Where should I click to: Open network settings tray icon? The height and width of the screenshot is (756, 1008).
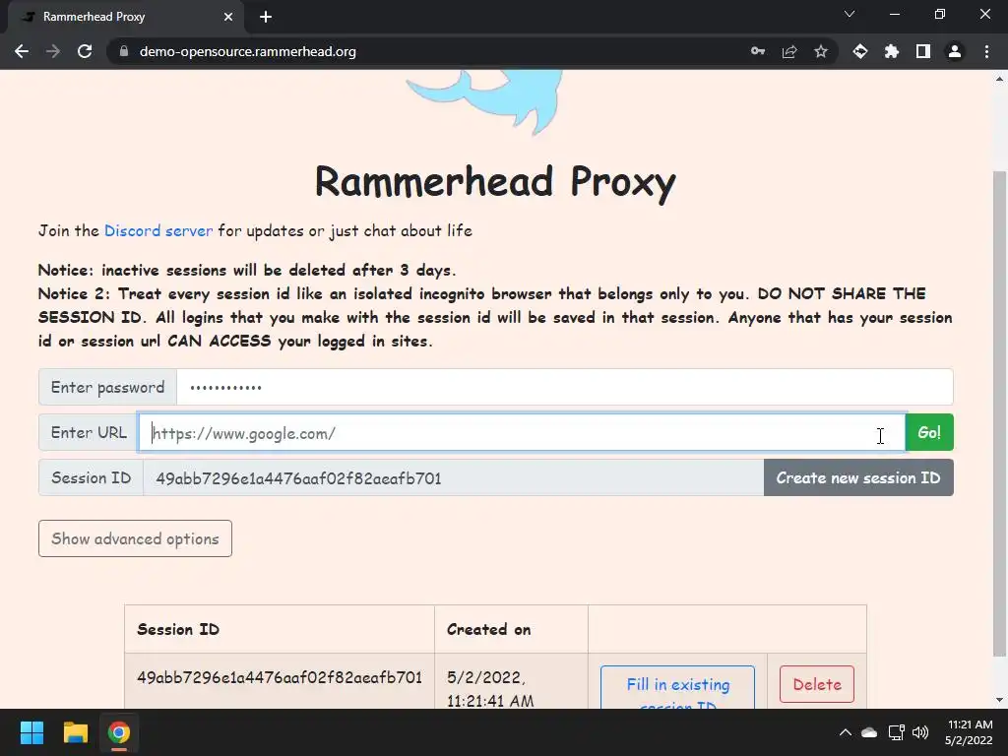(x=896, y=732)
